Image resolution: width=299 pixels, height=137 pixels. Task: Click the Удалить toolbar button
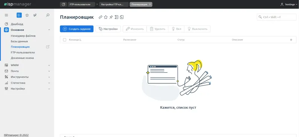point(157,29)
